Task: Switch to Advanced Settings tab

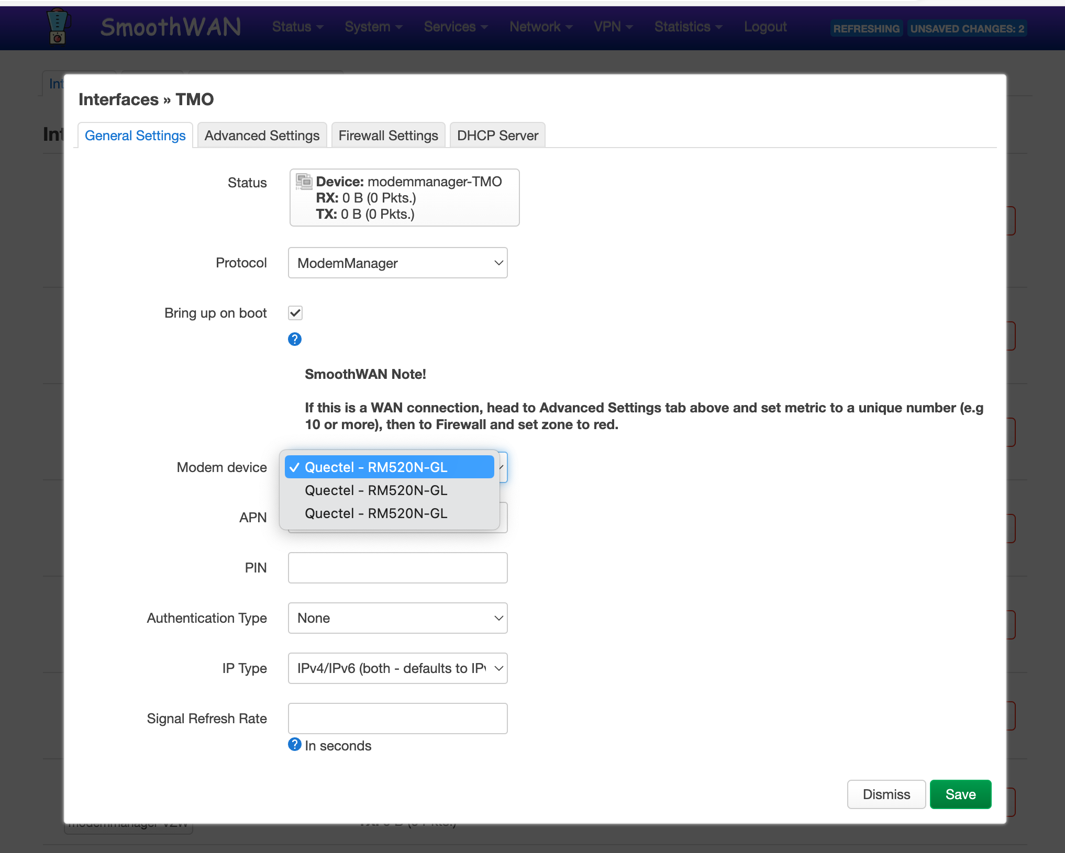Action: (262, 136)
